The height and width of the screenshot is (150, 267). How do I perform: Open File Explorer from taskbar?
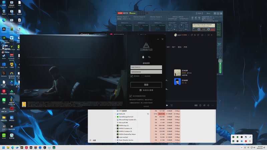(x=8, y=147)
